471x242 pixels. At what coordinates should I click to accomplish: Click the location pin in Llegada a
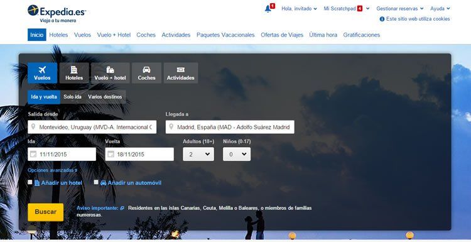tap(171, 127)
